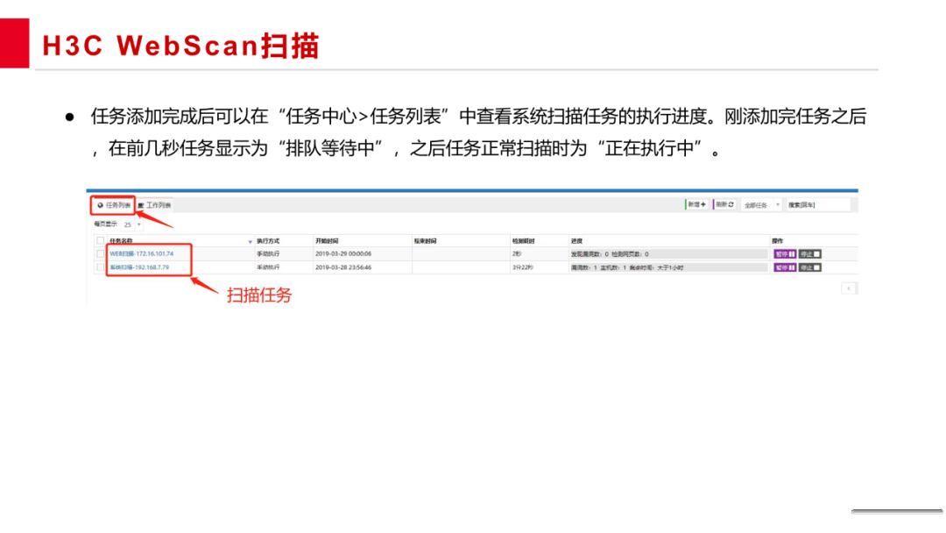Viewport: 946px width, 533px height.
Task: Stop the WEB扫描-172.16.101.74 task
Action: click(x=810, y=254)
